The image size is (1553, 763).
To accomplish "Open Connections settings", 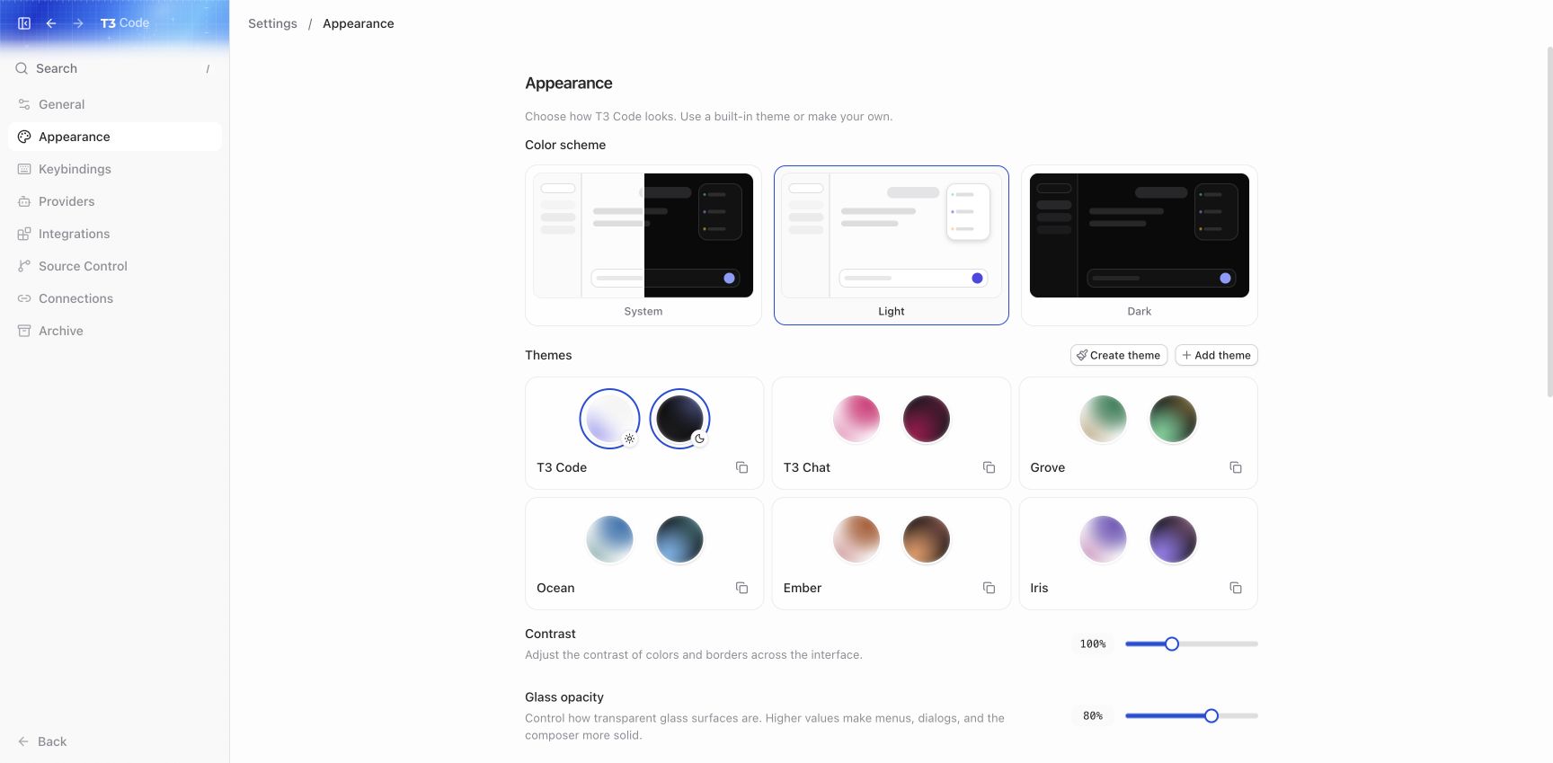I will (x=115, y=298).
